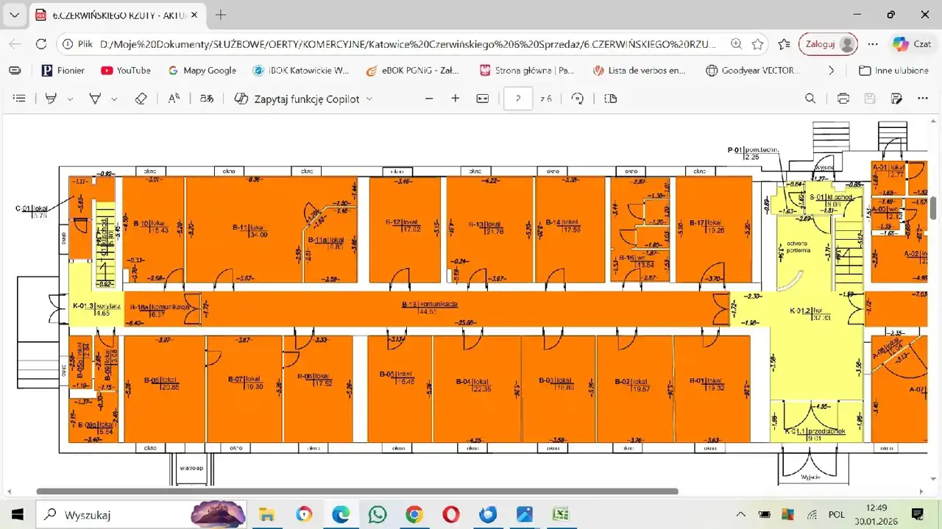Click the page number input field
The width and height of the screenshot is (942, 529).
(518, 99)
